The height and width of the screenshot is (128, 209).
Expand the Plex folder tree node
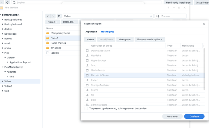(3, 53)
